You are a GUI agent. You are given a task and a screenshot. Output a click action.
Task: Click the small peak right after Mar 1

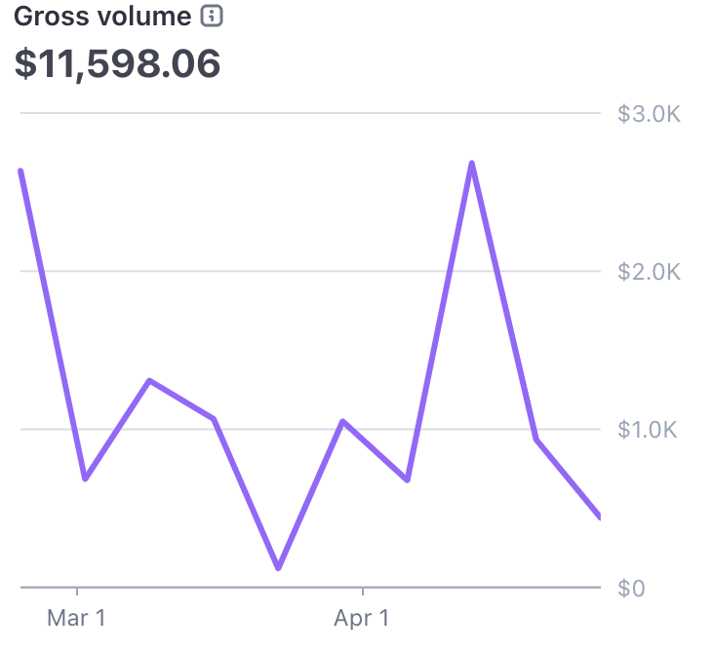pyautogui.click(x=149, y=380)
